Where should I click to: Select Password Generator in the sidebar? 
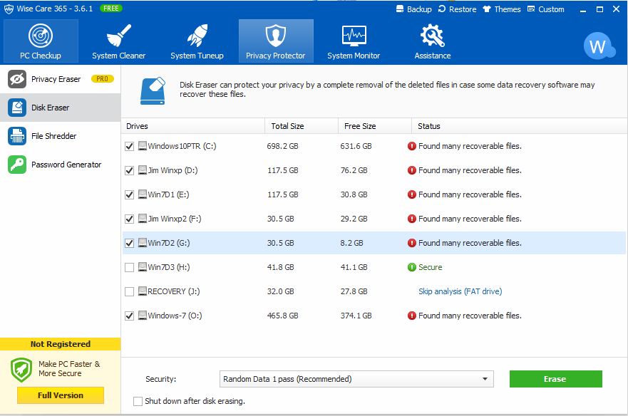click(x=60, y=165)
